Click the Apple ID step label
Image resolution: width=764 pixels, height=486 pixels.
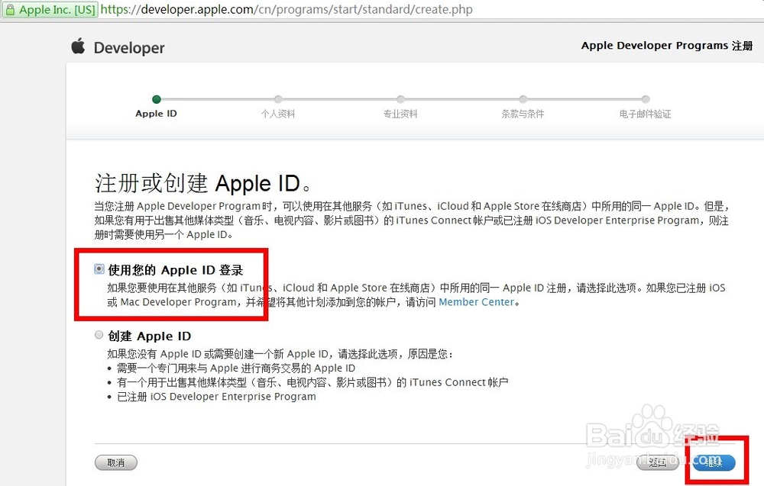pos(156,113)
